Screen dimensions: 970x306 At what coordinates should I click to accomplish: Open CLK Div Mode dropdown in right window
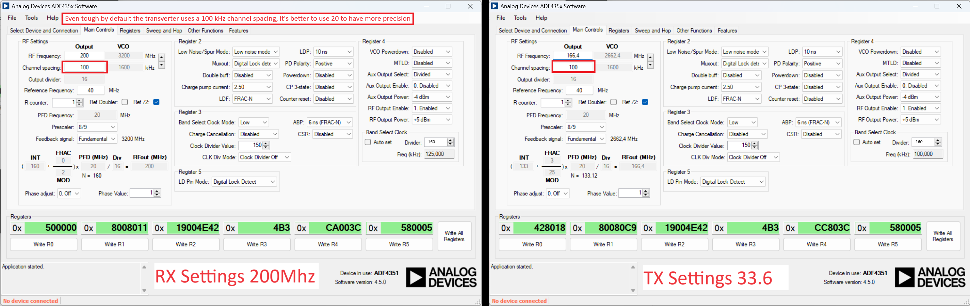[753, 157]
